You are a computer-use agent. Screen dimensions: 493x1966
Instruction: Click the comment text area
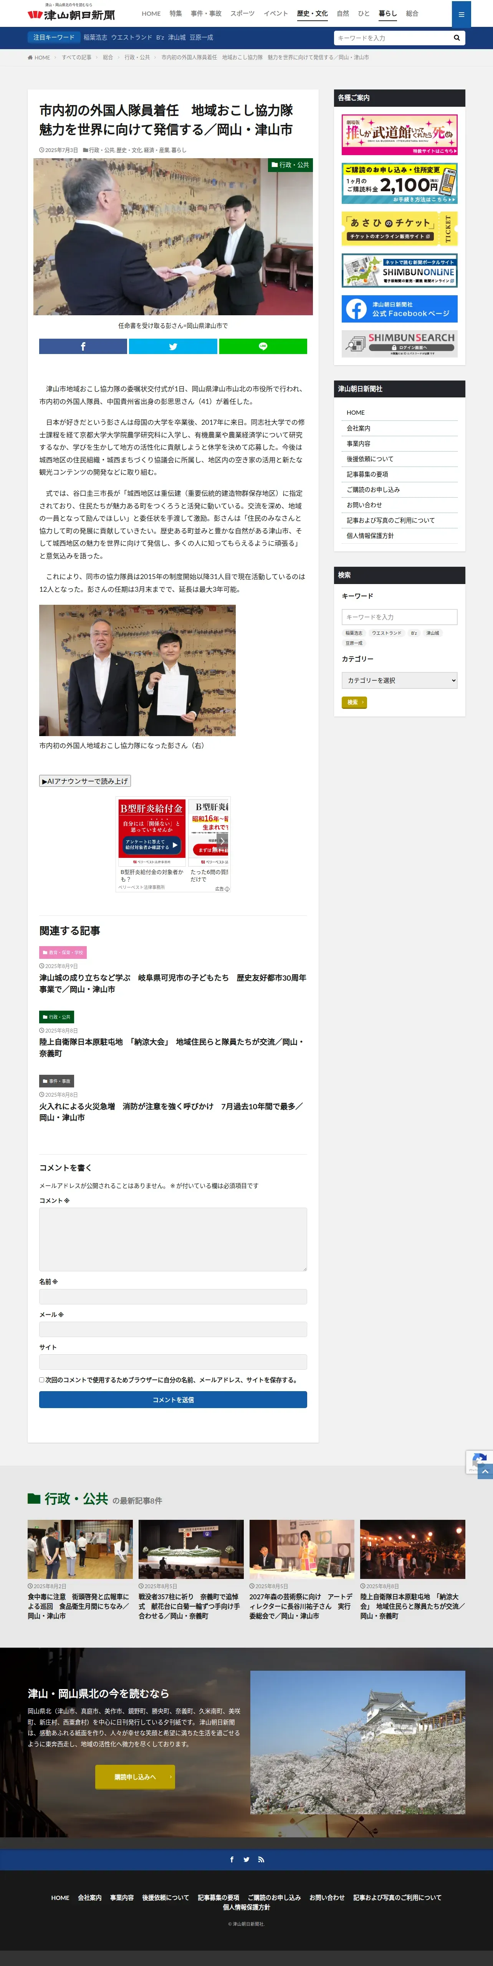[x=173, y=1240]
